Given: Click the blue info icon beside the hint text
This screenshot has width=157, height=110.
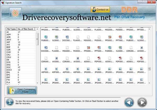Looking at the screenshot, I should pos(10,102).
